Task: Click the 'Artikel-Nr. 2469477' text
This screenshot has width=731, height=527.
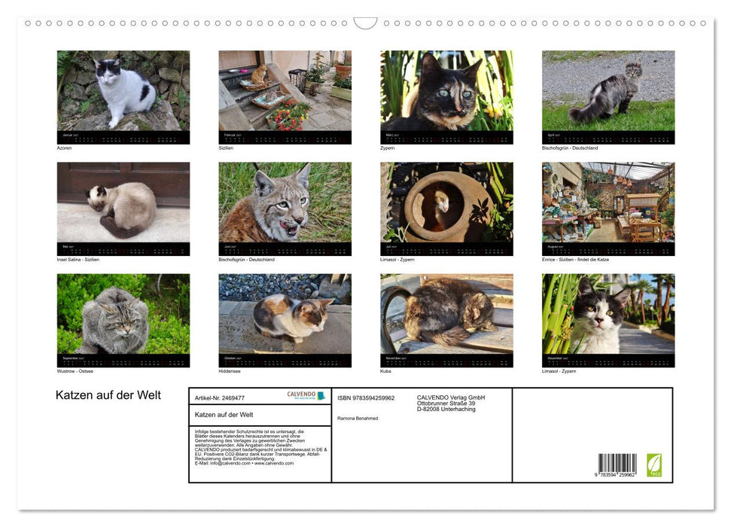Action: click(x=220, y=398)
